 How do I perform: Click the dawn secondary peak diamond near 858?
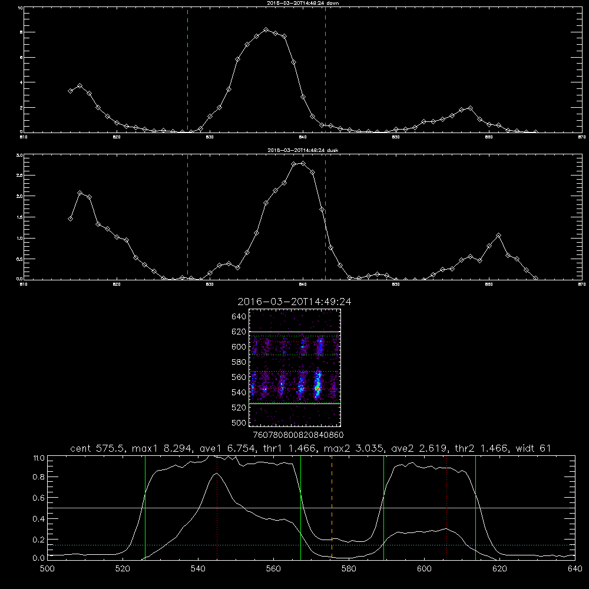coord(470,108)
